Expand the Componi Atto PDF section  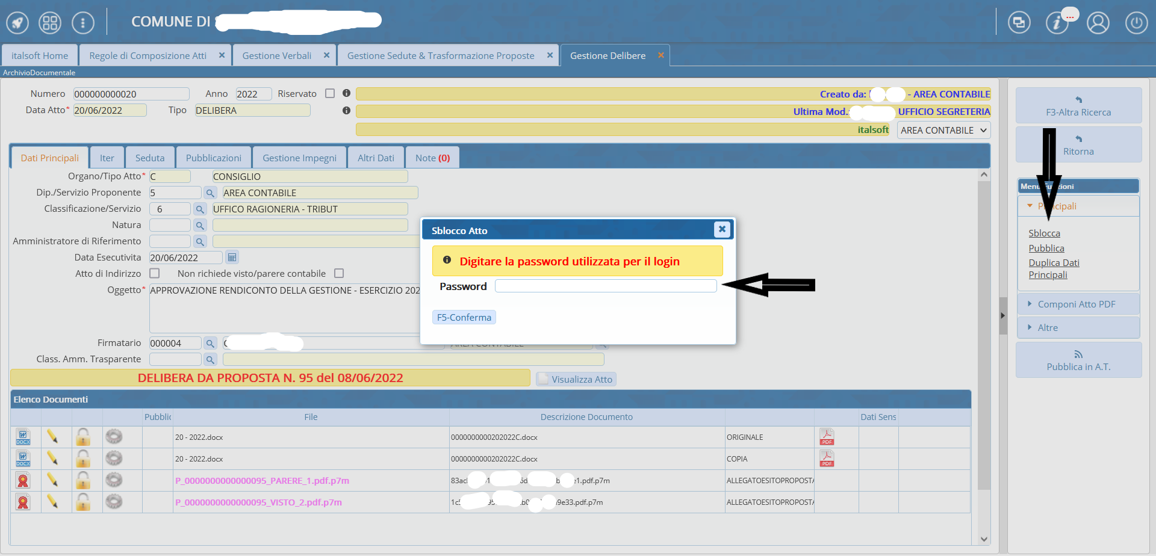(1076, 304)
